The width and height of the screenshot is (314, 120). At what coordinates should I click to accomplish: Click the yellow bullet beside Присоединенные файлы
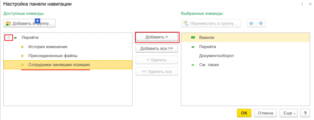point(22,56)
